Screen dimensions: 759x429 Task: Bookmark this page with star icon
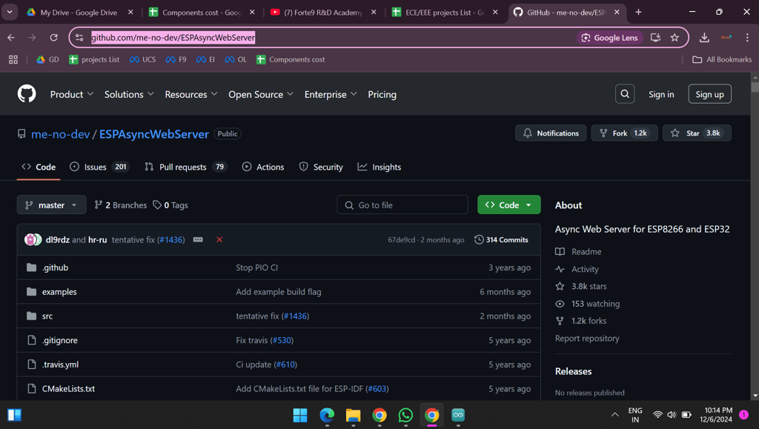(675, 37)
